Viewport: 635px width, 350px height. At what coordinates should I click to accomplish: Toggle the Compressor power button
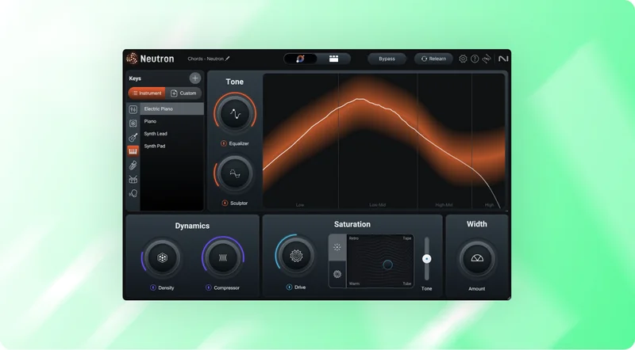209,287
